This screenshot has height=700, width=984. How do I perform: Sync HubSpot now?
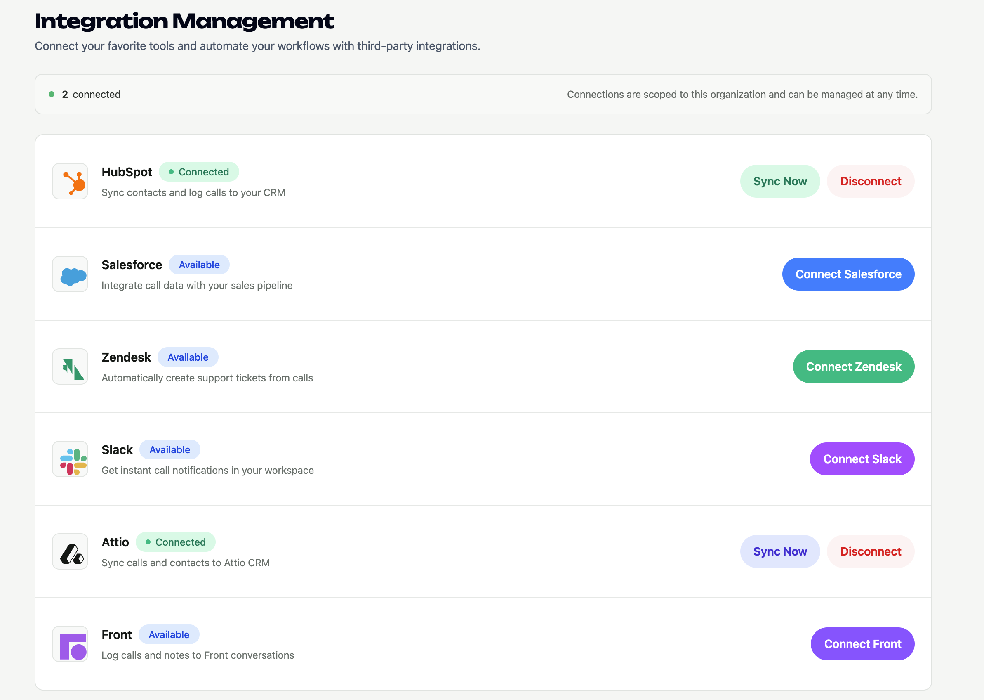point(780,181)
